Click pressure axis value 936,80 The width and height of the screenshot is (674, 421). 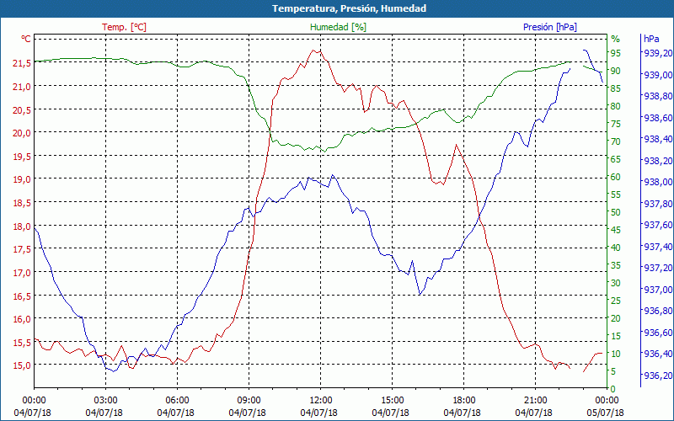pyautogui.click(x=656, y=311)
